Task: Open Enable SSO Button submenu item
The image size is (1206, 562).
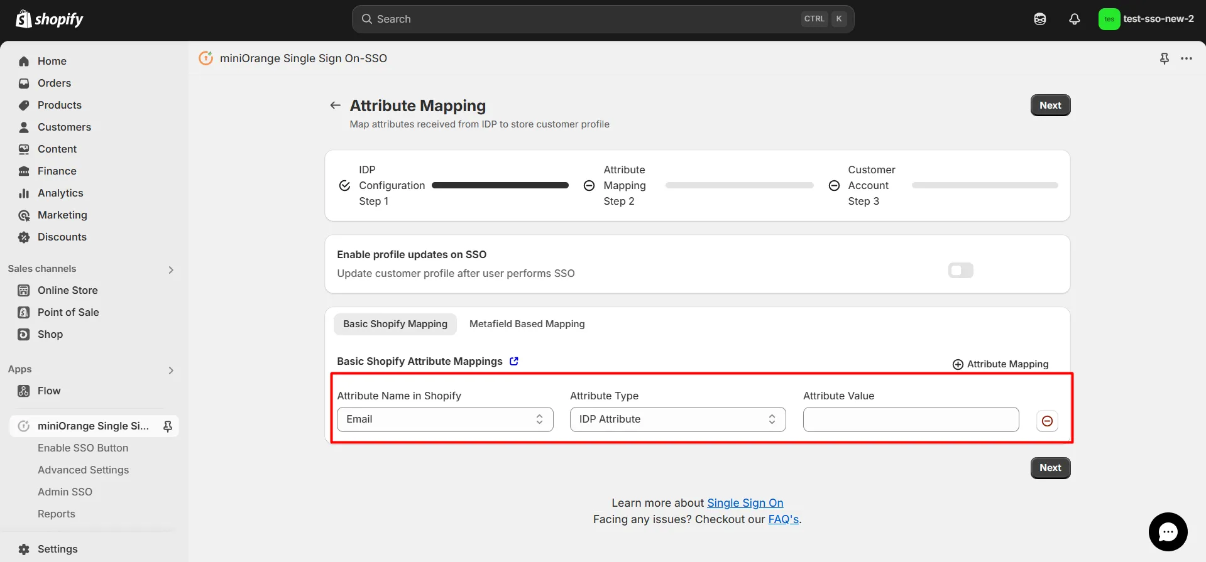Action: point(83,448)
